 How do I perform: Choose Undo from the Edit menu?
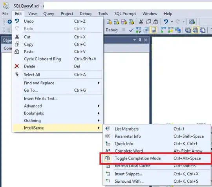(58, 21)
